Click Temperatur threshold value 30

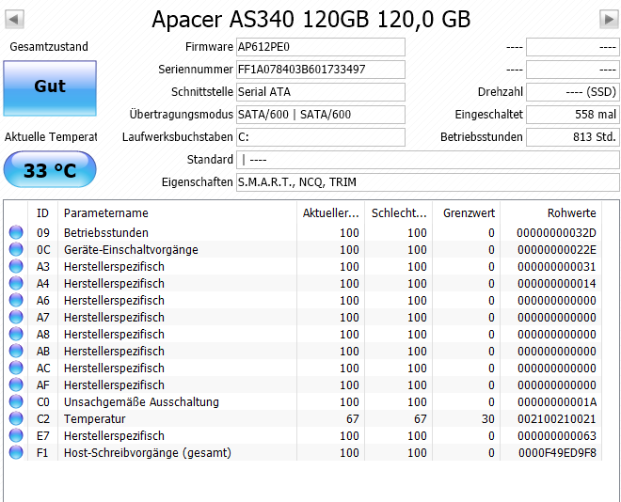(x=488, y=419)
